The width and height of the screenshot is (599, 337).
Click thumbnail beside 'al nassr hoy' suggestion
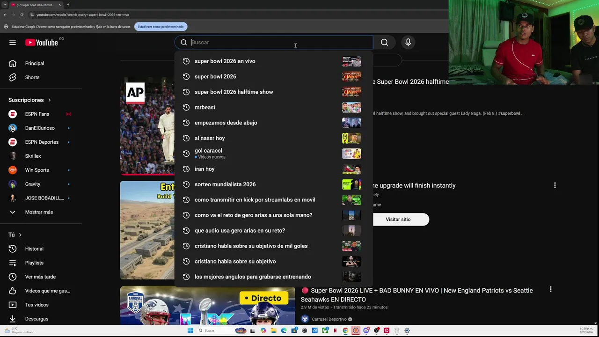(351, 138)
